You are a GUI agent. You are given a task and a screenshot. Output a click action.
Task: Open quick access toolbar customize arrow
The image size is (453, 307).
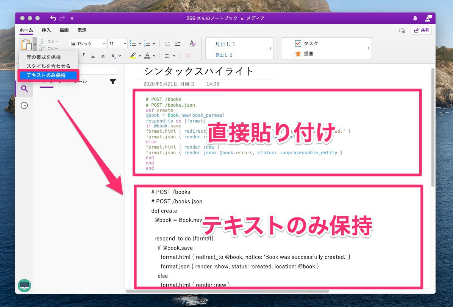coord(72,19)
